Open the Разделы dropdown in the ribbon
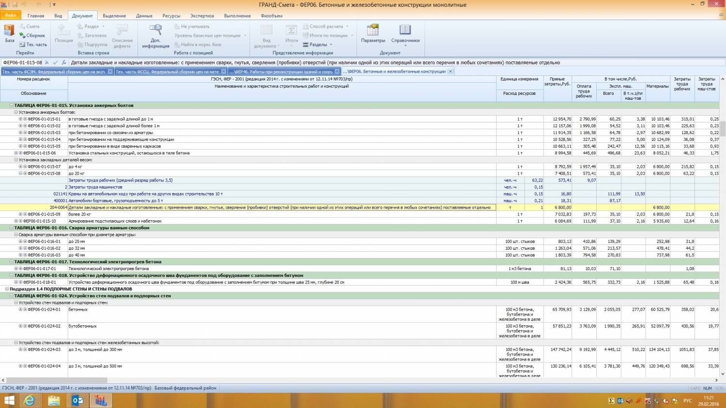Viewport: 726px width, 408px height. pyautogui.click(x=318, y=45)
